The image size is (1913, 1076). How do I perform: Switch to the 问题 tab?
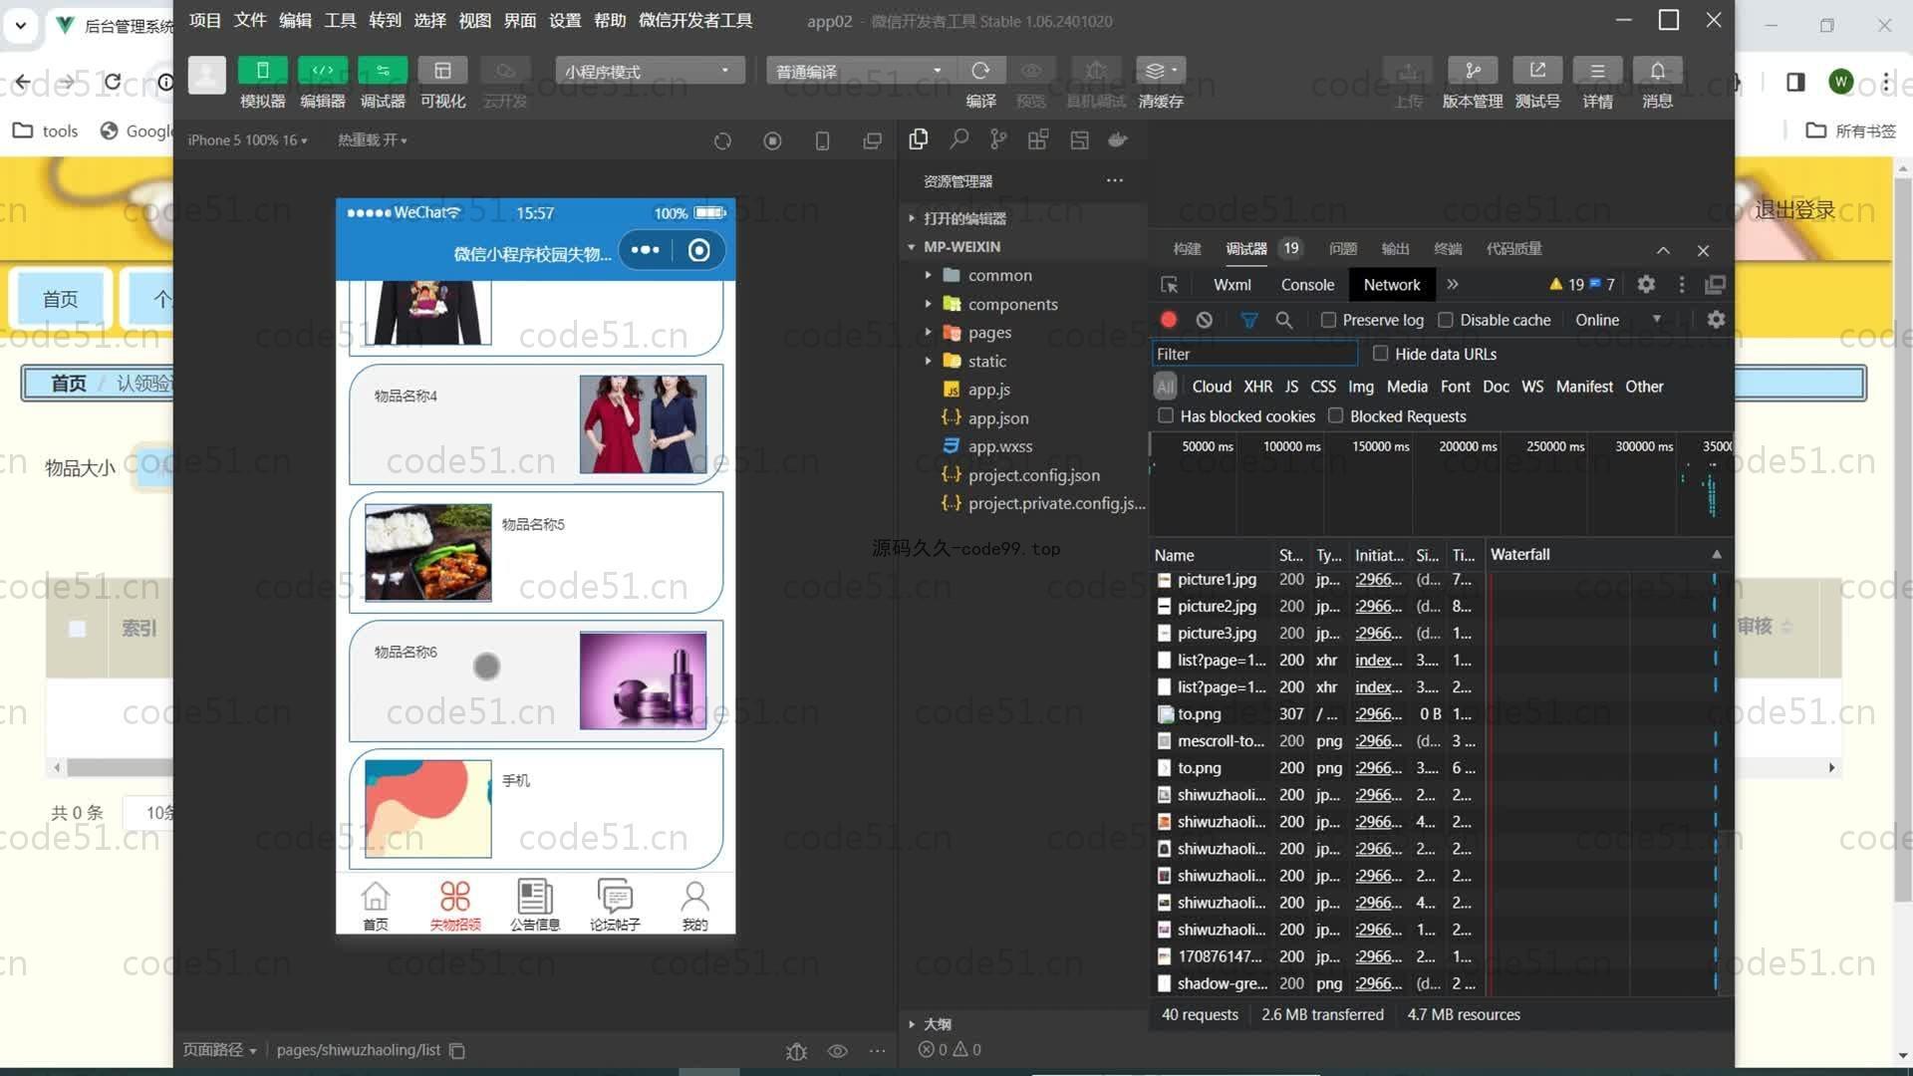(x=1342, y=249)
